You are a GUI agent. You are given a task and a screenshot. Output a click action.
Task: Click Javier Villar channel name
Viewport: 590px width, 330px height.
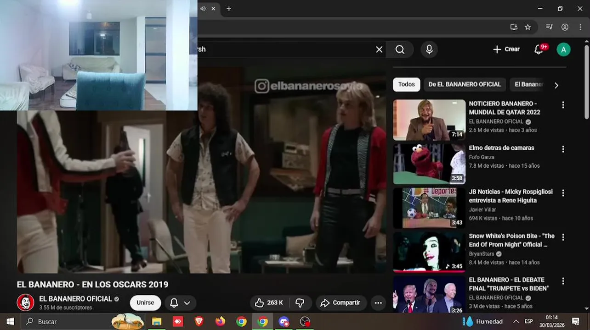(482, 210)
